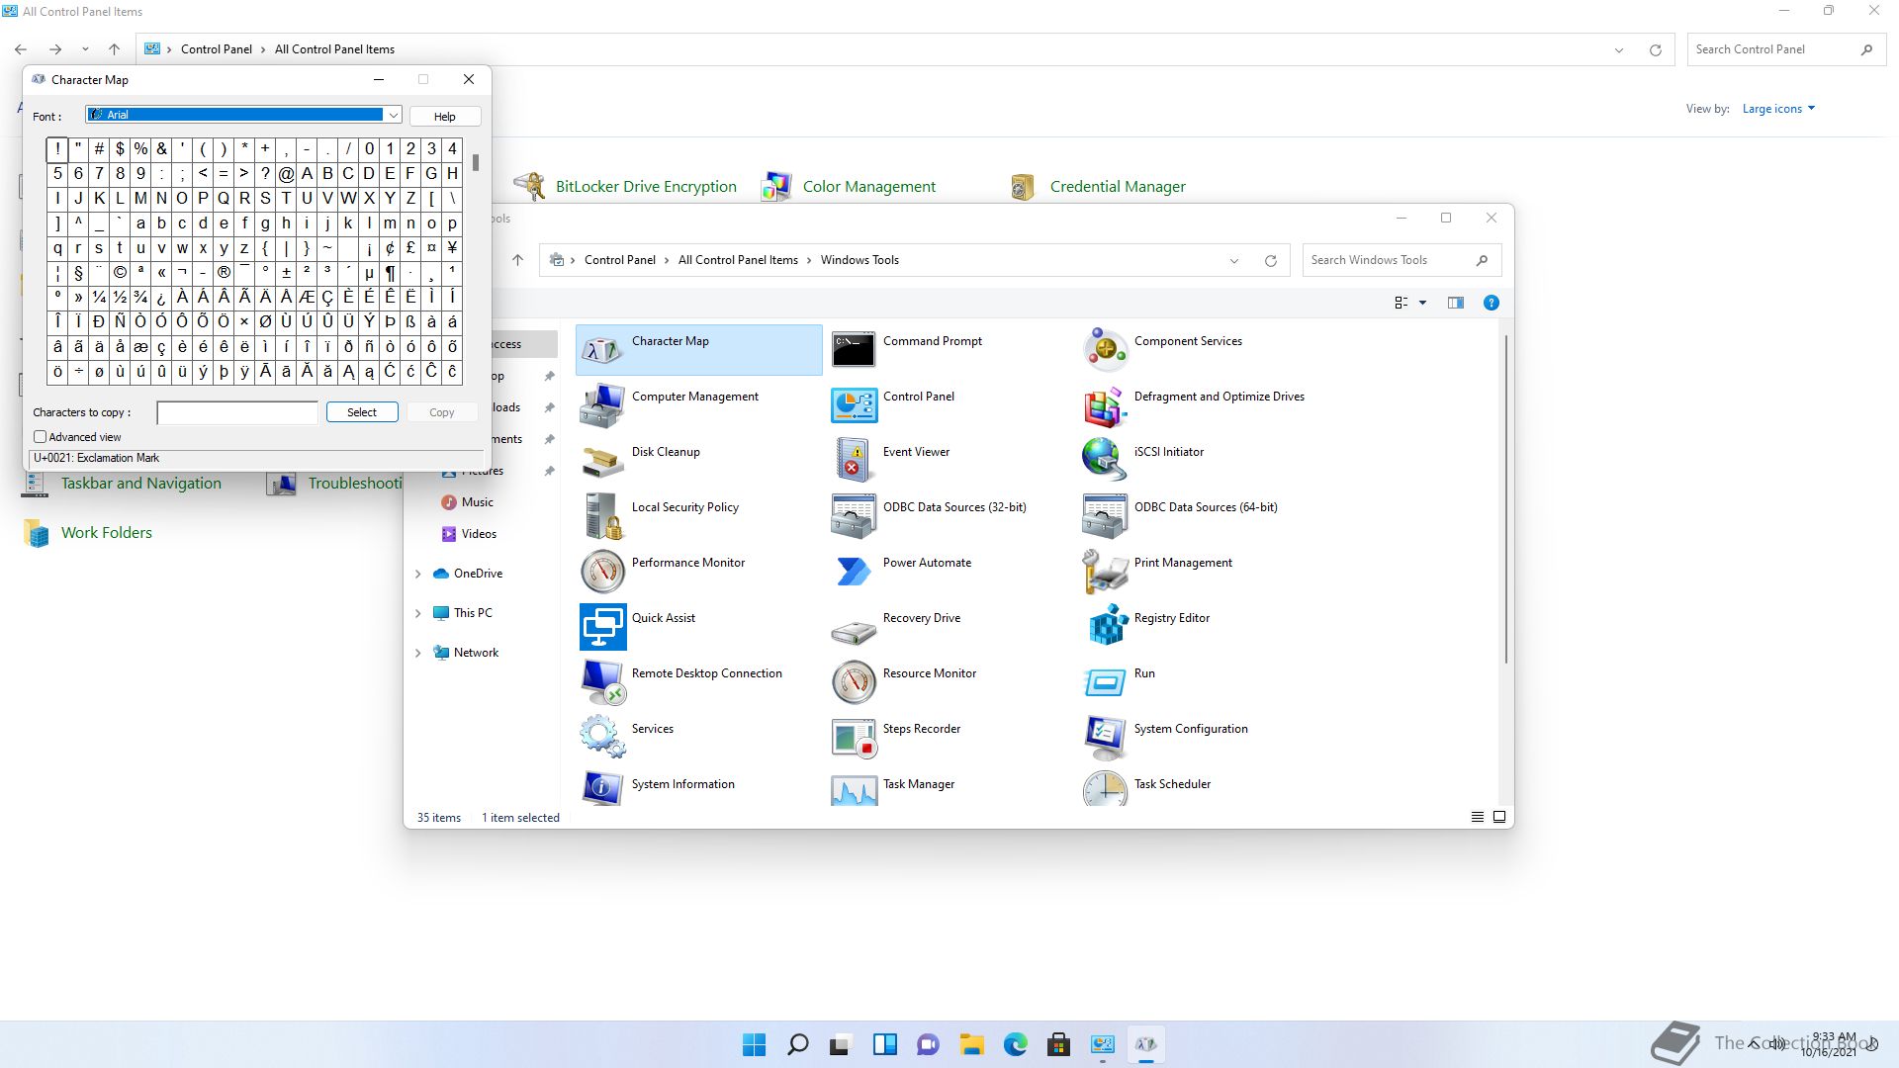The width and height of the screenshot is (1899, 1068).
Task: Click Help button in Character Map
Action: (445, 116)
